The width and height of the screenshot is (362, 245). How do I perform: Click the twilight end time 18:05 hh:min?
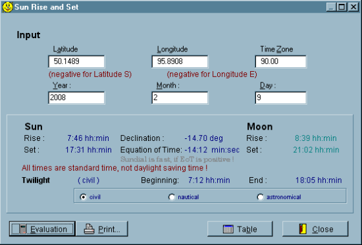319,180
